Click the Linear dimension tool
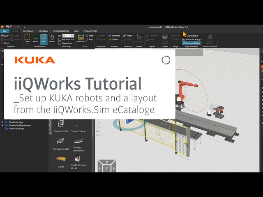Viewport: 263px width, 197px height. pos(100,36)
